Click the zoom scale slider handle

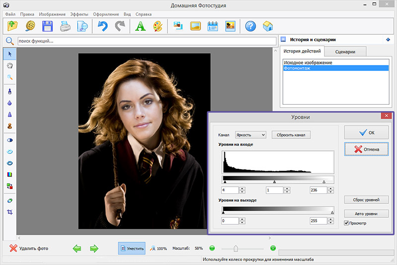tap(236, 248)
